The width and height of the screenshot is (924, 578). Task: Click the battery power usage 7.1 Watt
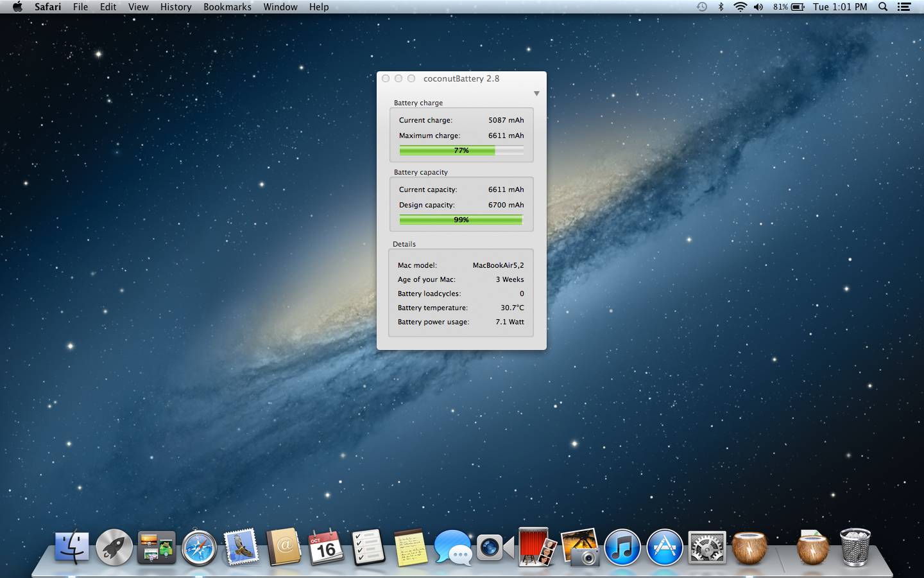[x=509, y=322]
